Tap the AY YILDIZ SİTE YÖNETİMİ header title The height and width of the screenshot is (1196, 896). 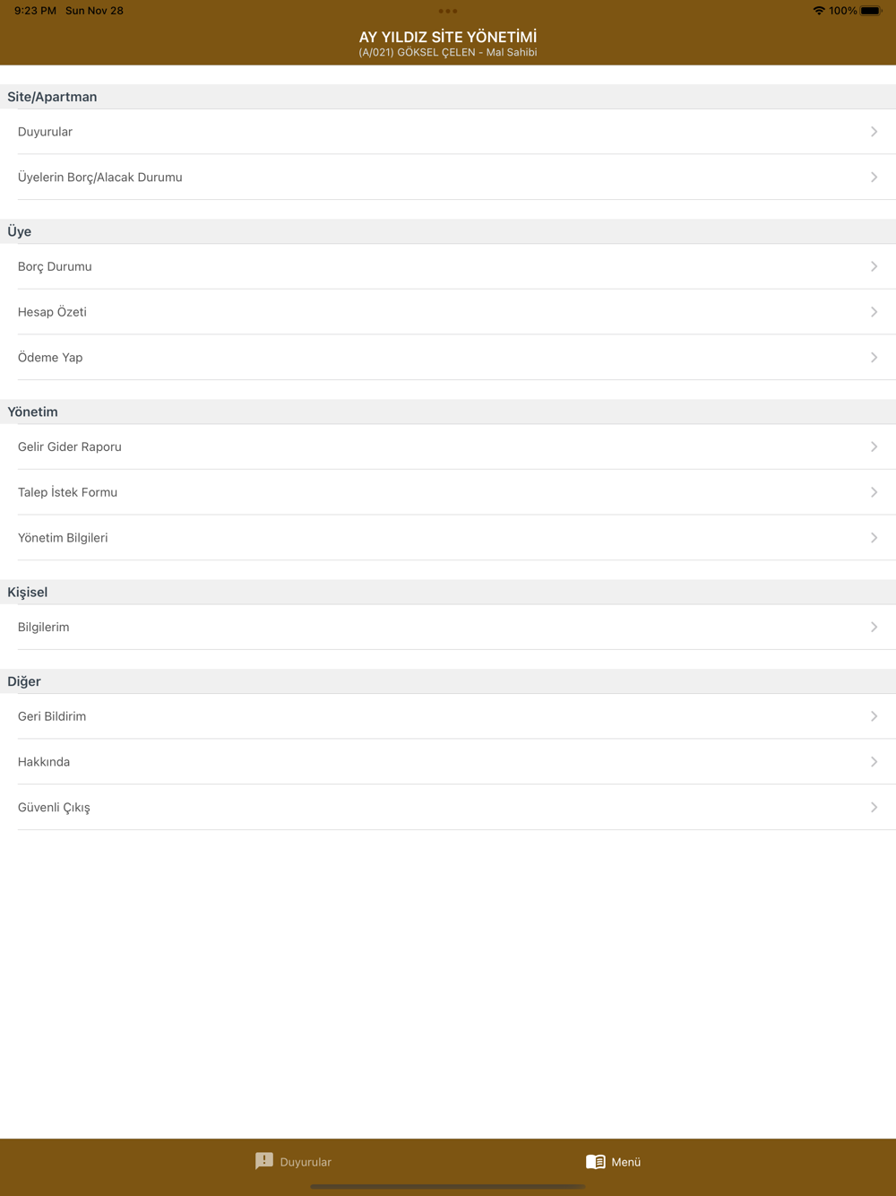point(448,37)
